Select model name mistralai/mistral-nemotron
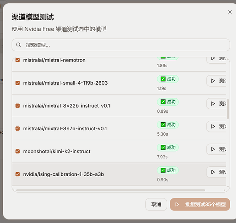This screenshot has width=236, height=223. click(x=54, y=60)
